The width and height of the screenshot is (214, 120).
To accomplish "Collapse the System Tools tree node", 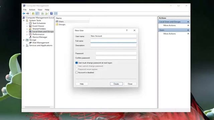I will click(x=24, y=21).
